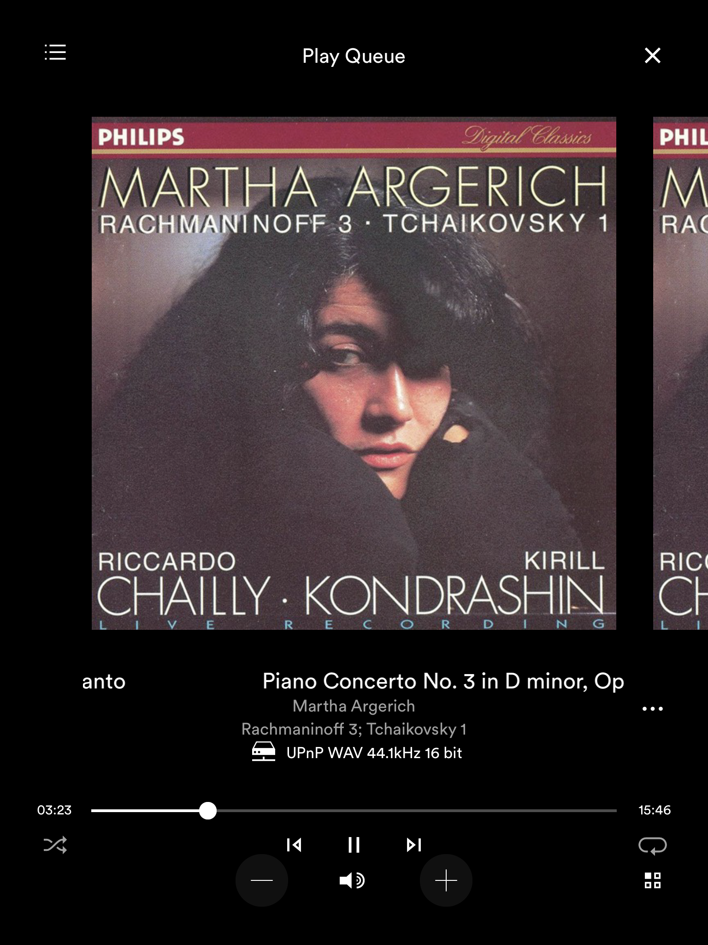708x945 pixels.
Task: Tap the UPnP source device icon
Action: (x=264, y=752)
